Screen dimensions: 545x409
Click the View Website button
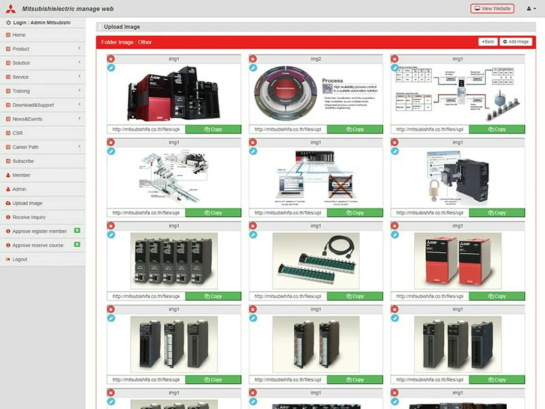point(493,9)
